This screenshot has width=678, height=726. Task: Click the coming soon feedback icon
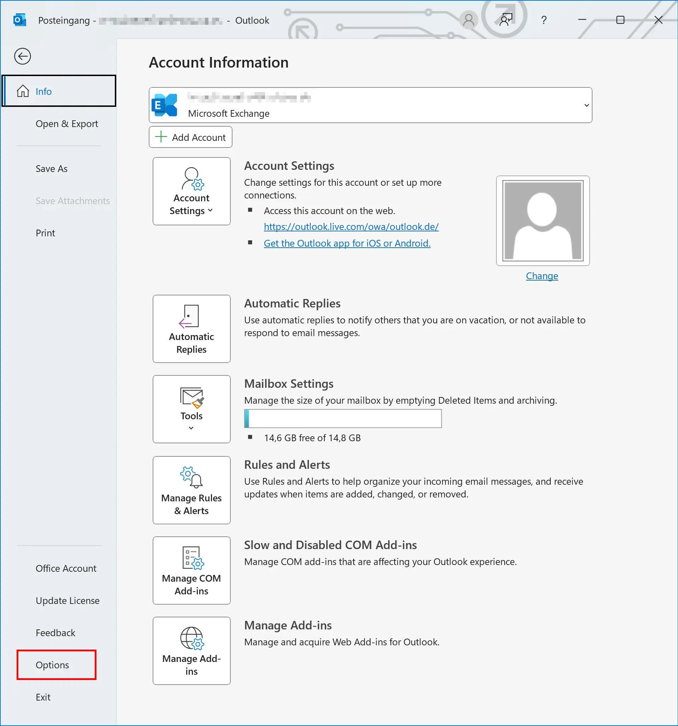click(506, 20)
